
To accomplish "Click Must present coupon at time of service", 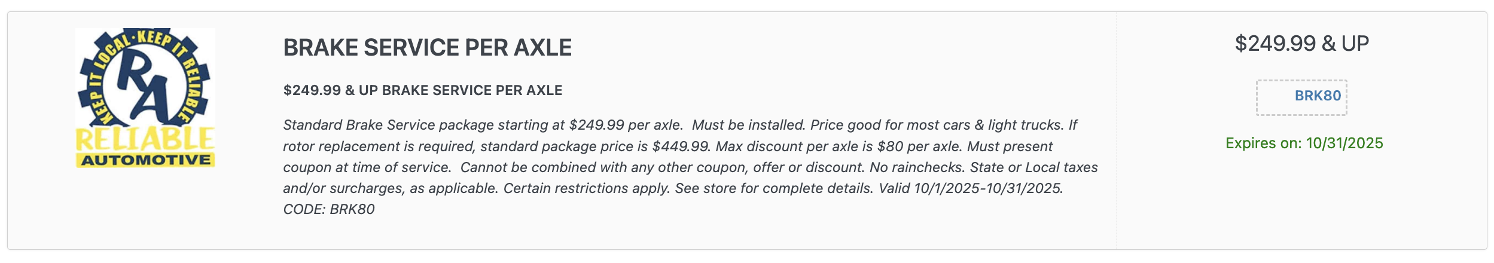I will pos(1010,146).
